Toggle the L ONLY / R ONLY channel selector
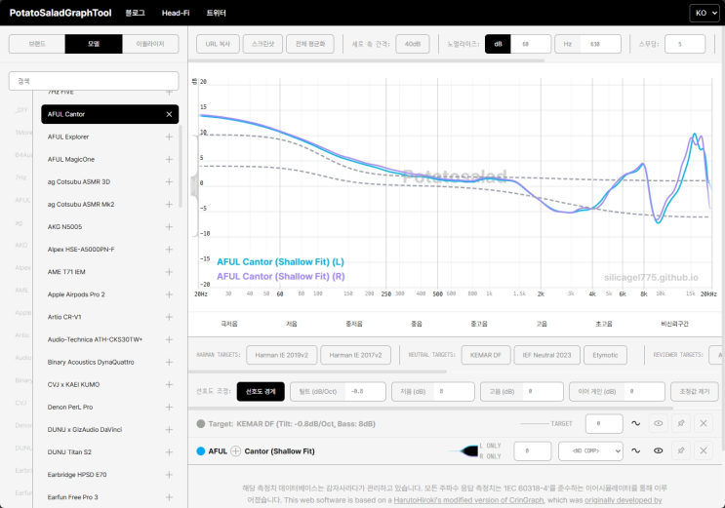The height and width of the screenshot is (508, 725). 476,451
